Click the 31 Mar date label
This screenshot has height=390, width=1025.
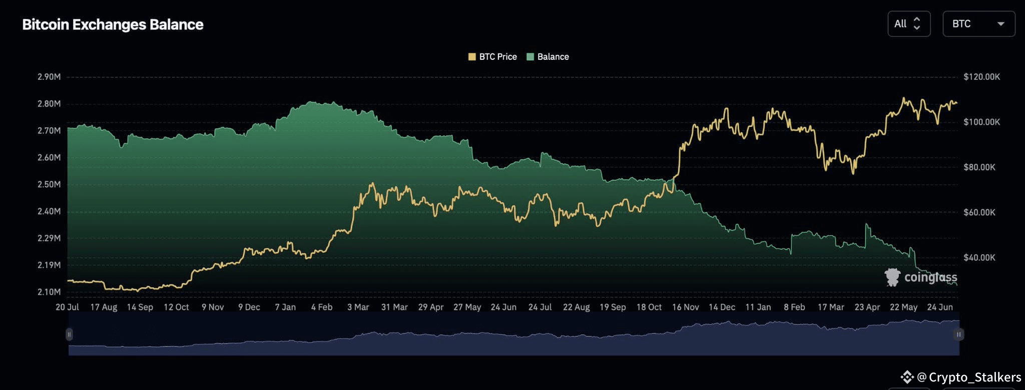(394, 307)
